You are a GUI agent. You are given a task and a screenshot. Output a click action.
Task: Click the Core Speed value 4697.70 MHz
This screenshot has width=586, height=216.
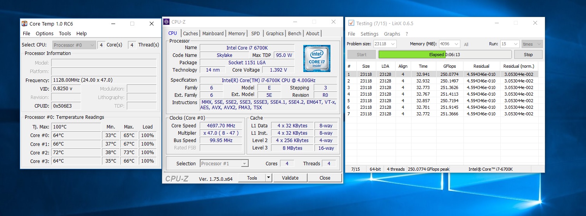(221, 126)
